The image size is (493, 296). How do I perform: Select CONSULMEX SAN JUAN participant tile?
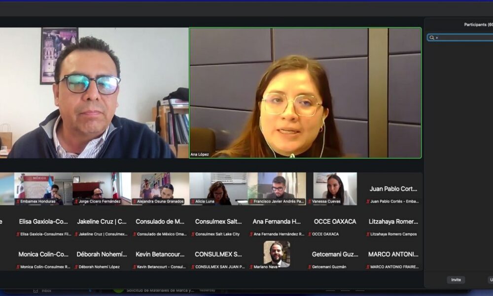pyautogui.click(x=218, y=254)
